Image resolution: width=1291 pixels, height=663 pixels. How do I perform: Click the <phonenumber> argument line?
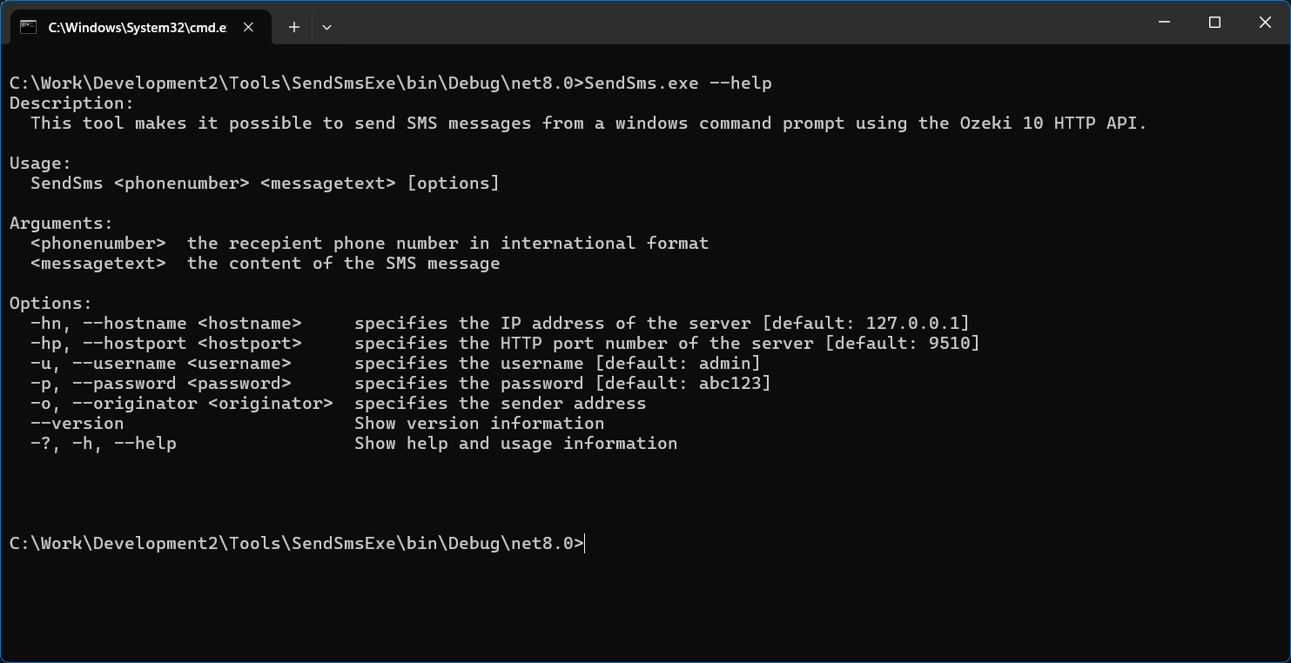pos(370,244)
